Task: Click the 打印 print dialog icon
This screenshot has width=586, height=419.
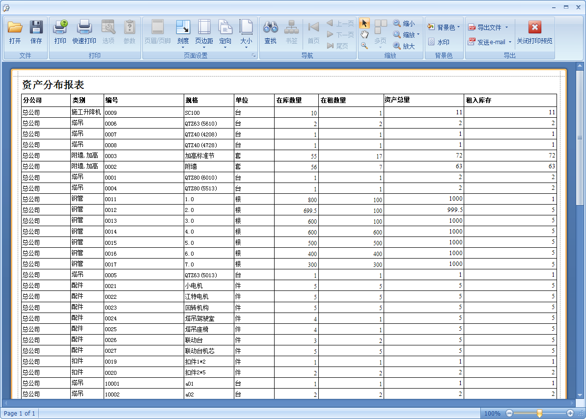Action: pos(60,32)
